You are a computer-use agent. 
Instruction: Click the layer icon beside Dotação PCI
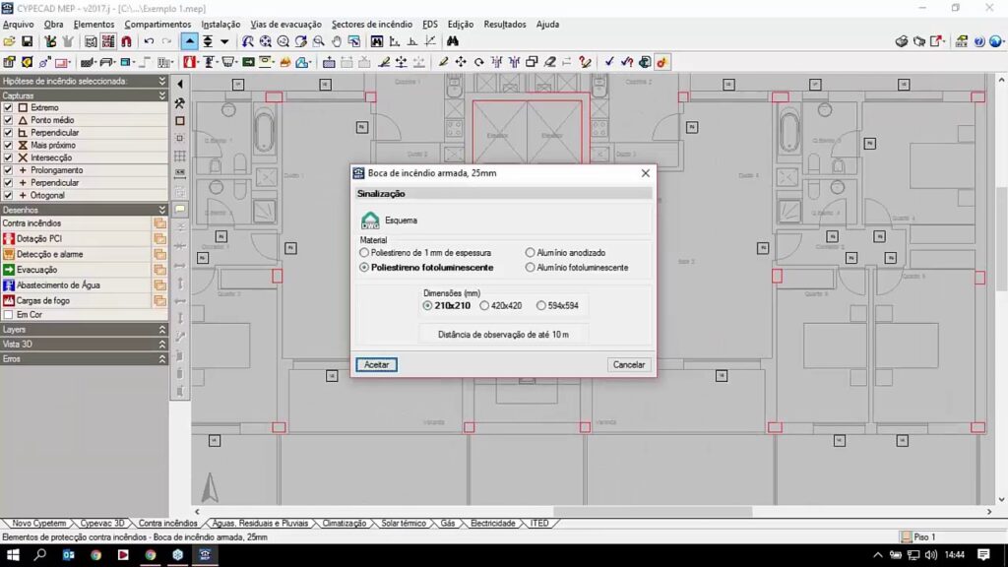pyautogui.click(x=159, y=238)
